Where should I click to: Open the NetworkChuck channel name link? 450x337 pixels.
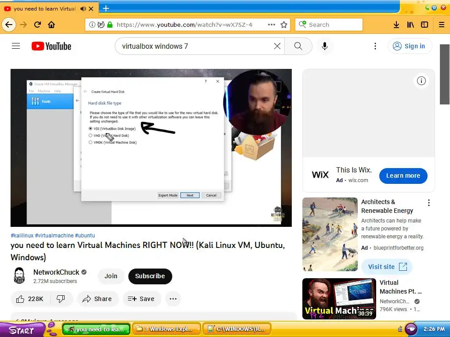(x=56, y=272)
